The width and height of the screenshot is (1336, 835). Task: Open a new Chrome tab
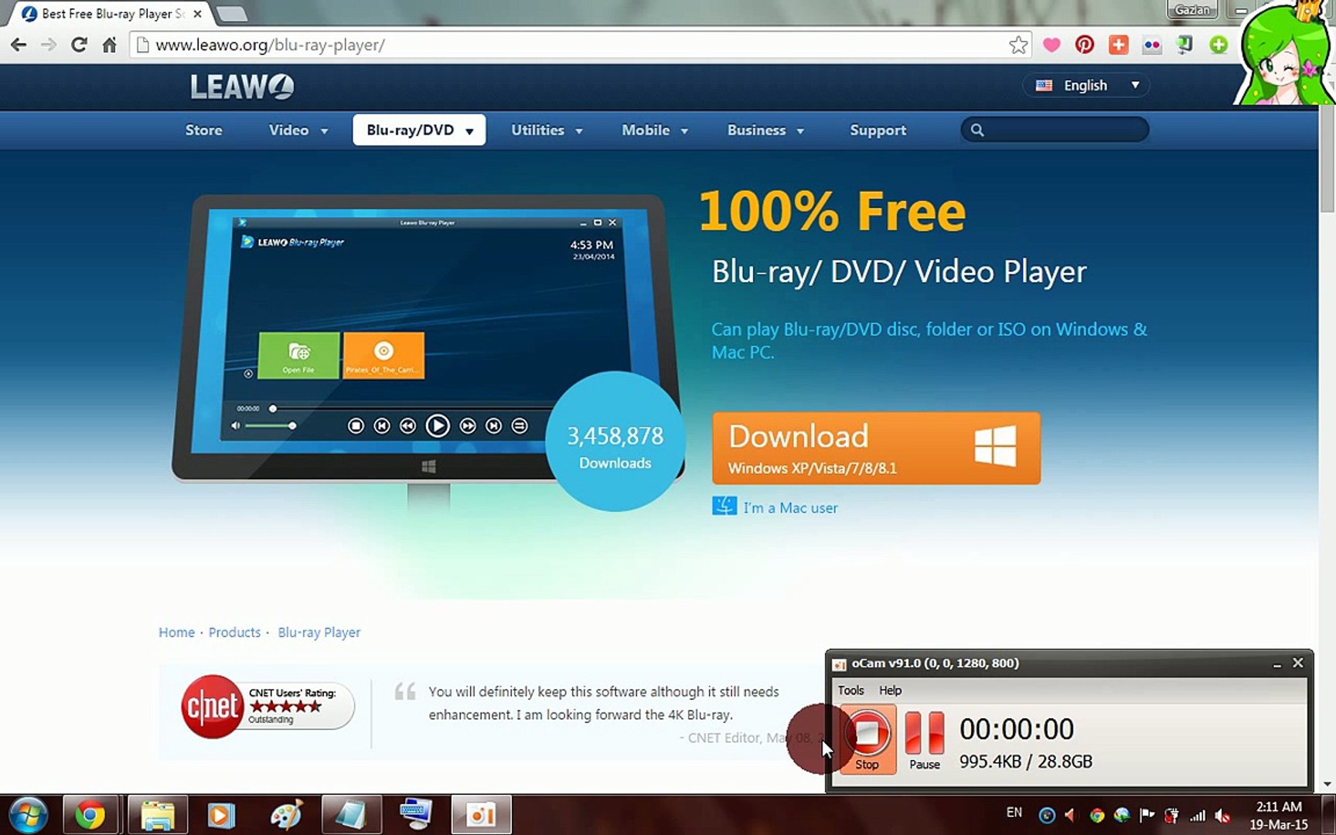[230, 14]
